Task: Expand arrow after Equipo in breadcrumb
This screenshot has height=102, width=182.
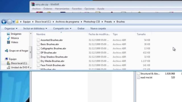Action: coord(33,22)
